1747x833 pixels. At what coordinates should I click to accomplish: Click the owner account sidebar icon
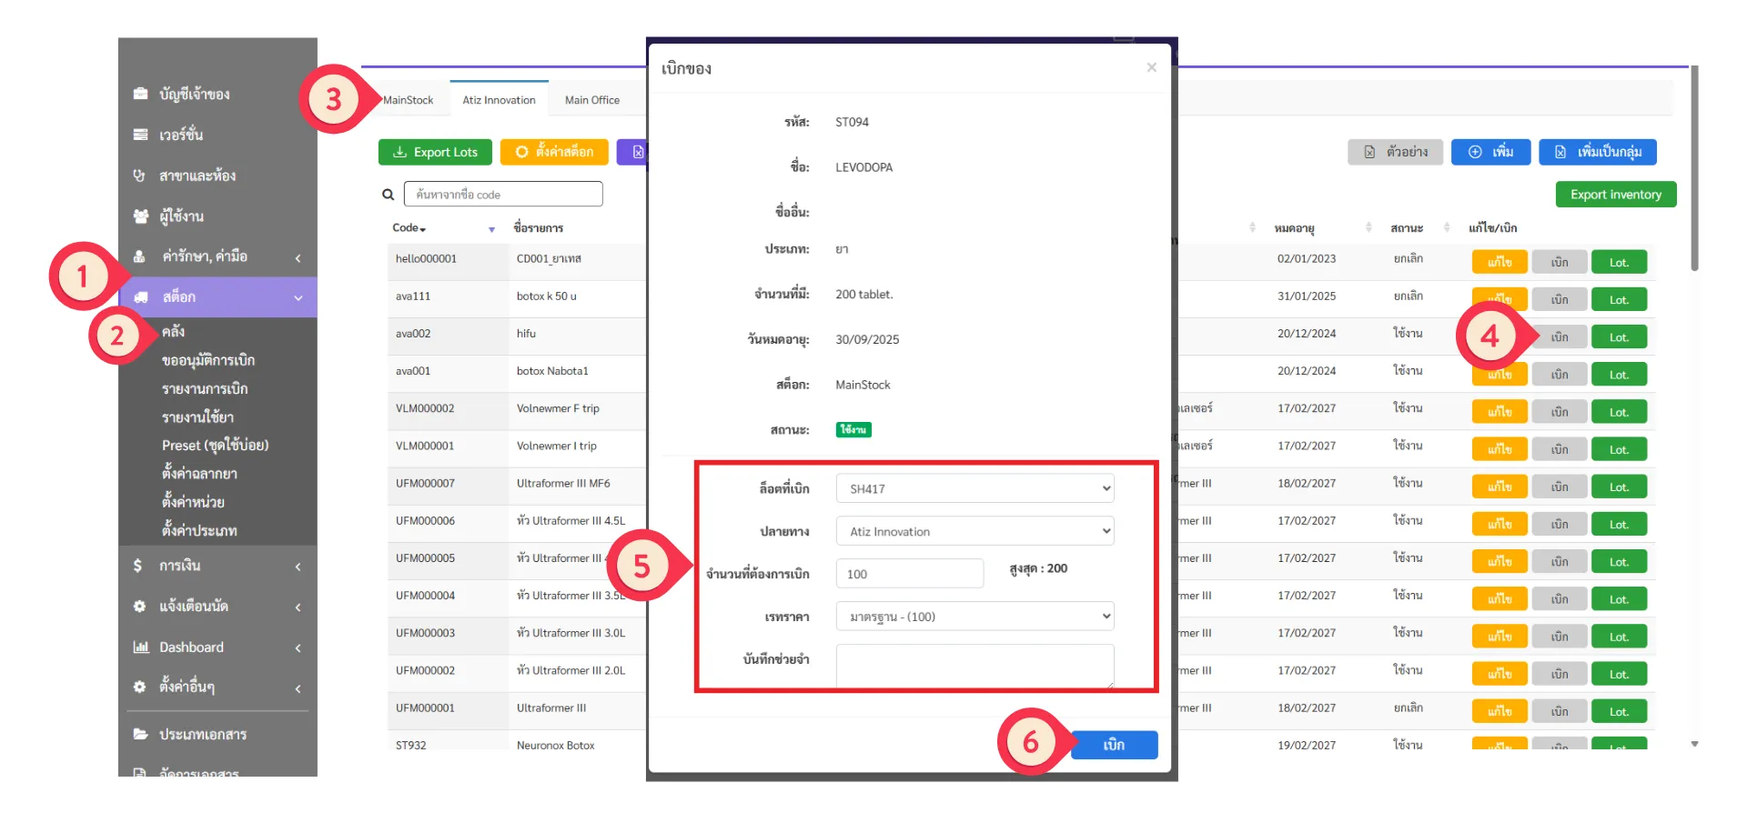click(140, 94)
